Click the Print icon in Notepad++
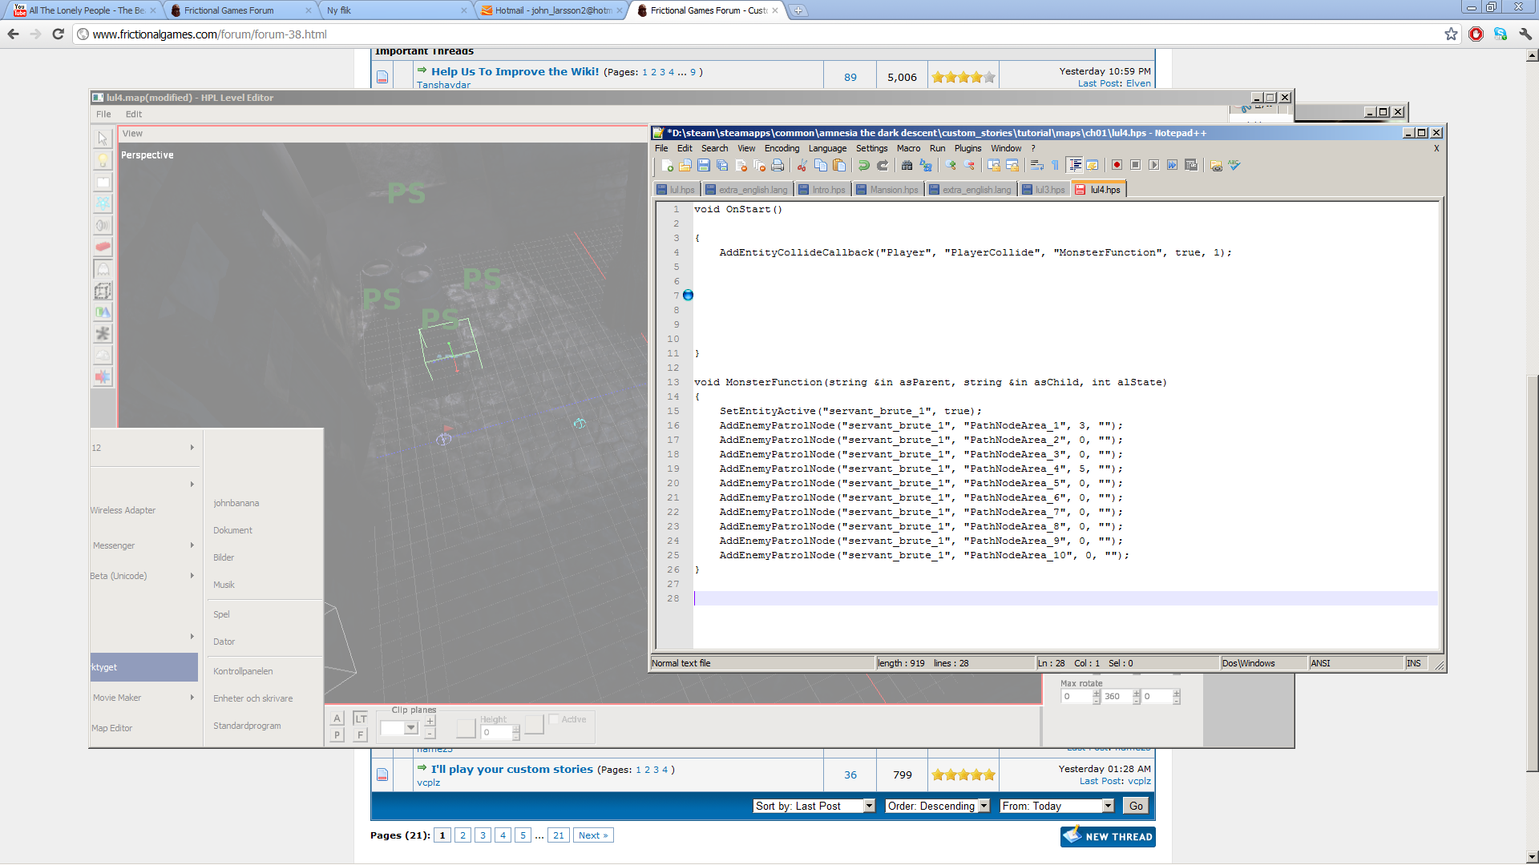The image size is (1539, 865). pos(778,165)
